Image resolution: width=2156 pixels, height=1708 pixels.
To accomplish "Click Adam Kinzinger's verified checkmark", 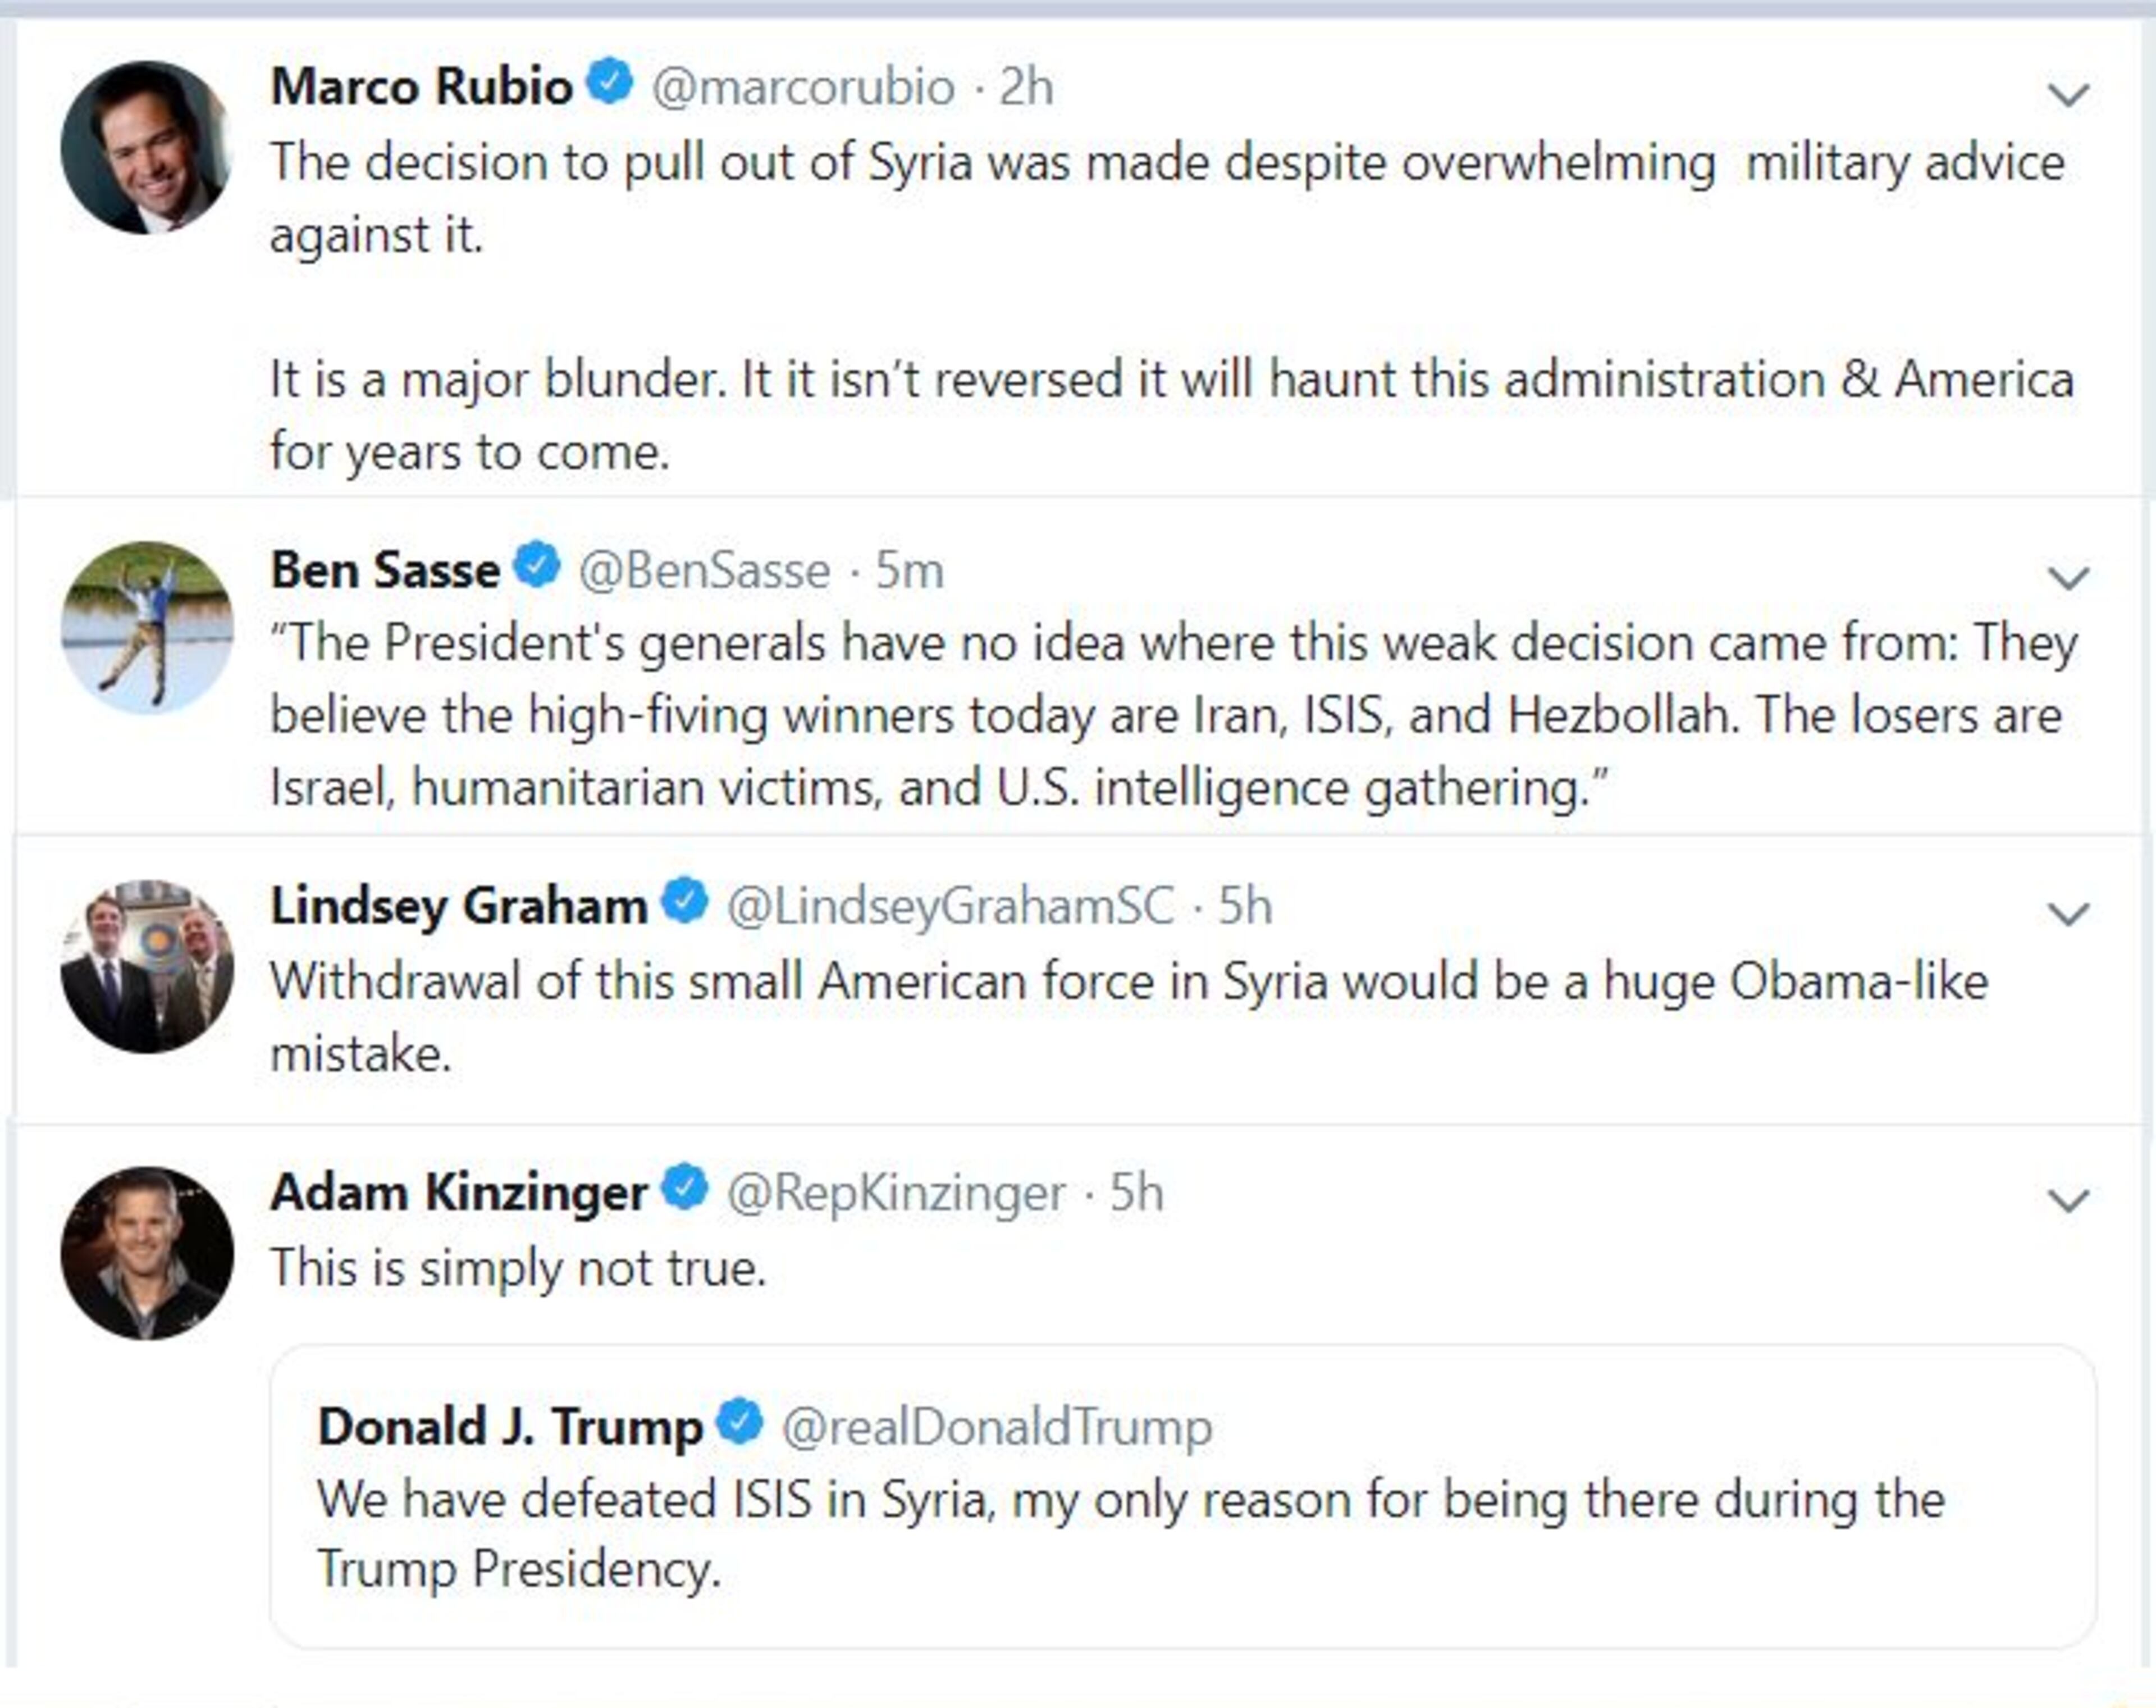I will (685, 1188).
